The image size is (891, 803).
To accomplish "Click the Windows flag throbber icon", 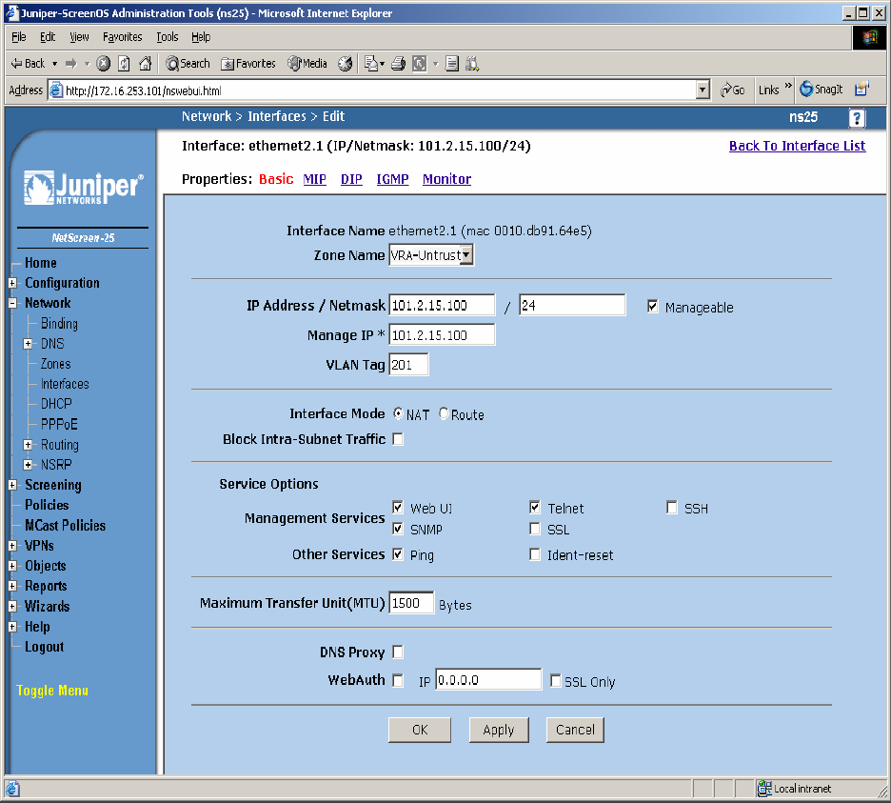I will pos(869,38).
